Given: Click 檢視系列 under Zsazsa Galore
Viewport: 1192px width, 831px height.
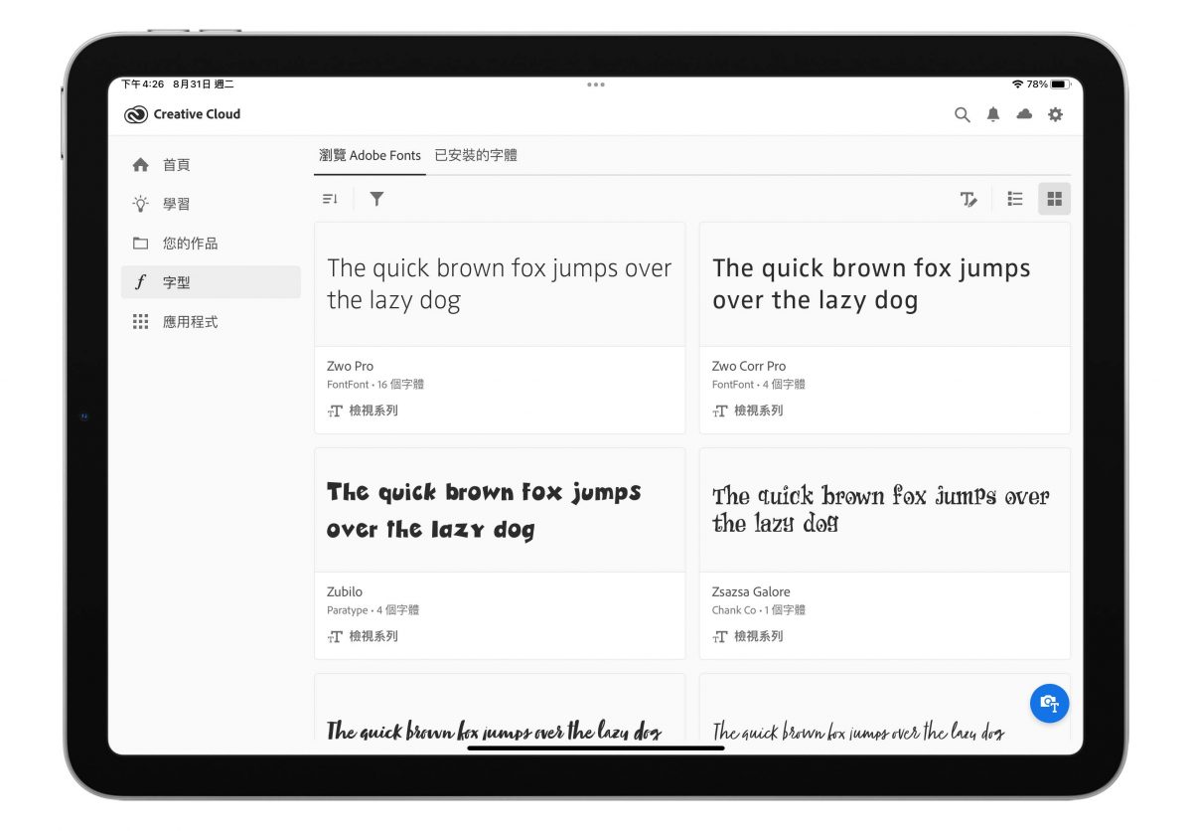Looking at the screenshot, I should click(748, 636).
